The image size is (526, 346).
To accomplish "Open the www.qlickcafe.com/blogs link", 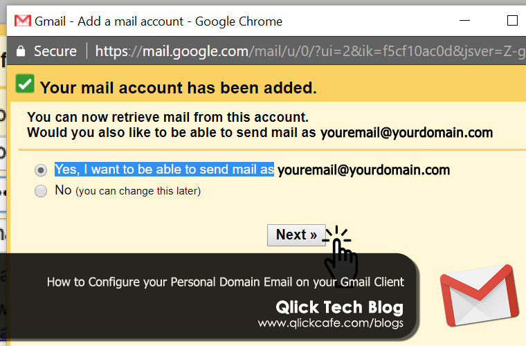I will click(x=330, y=323).
